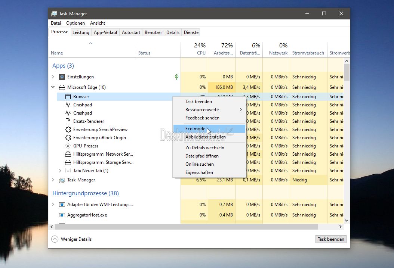394x268 pixels.
Task: Switch to the App-Verlauf tab
Action: [x=105, y=32]
